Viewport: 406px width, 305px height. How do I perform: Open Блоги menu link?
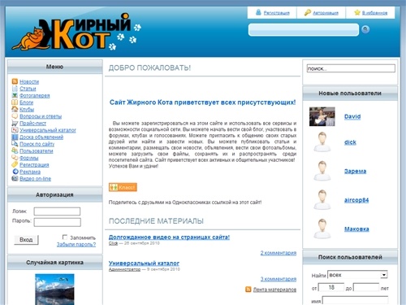(x=26, y=102)
